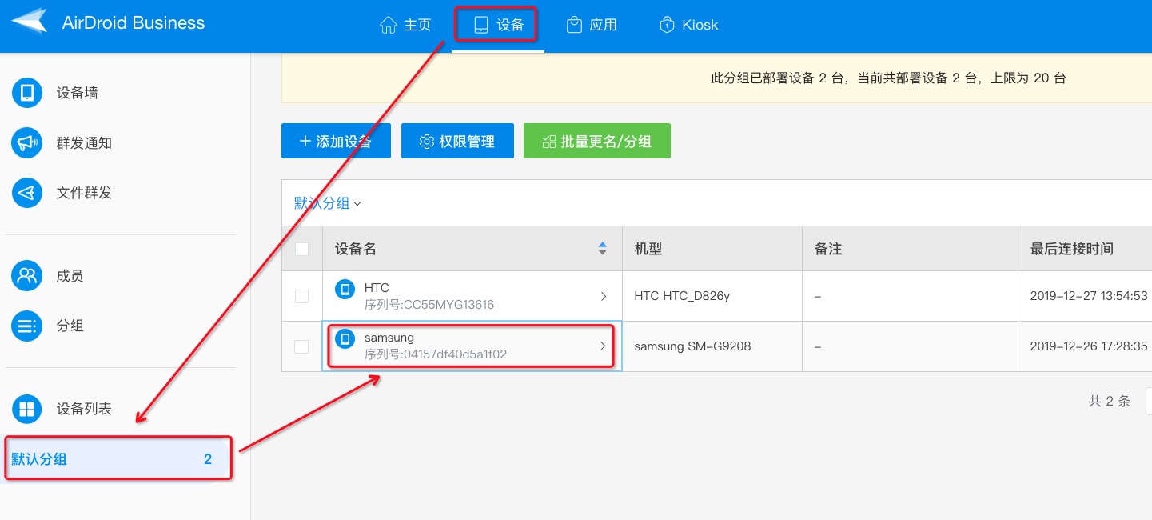The width and height of the screenshot is (1152, 520).
Task: Click the tablet icon beside 设备
Action: click(x=480, y=25)
